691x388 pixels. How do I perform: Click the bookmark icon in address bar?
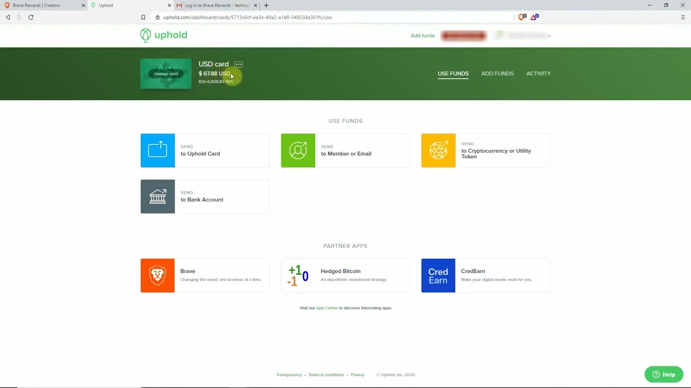(x=143, y=17)
